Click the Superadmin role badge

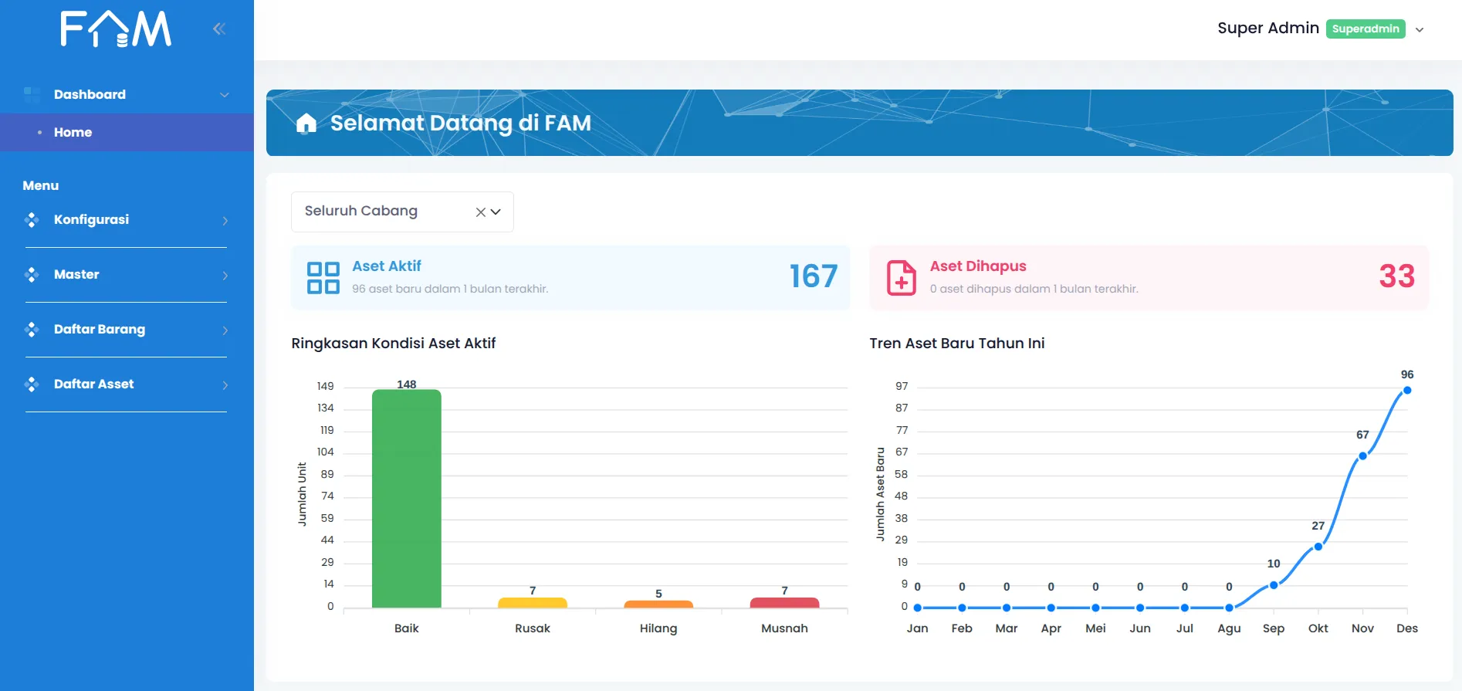pyautogui.click(x=1366, y=29)
